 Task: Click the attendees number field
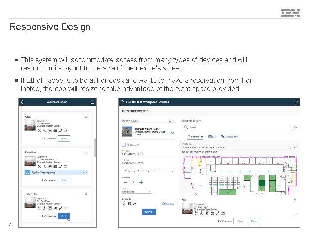tap(133, 182)
